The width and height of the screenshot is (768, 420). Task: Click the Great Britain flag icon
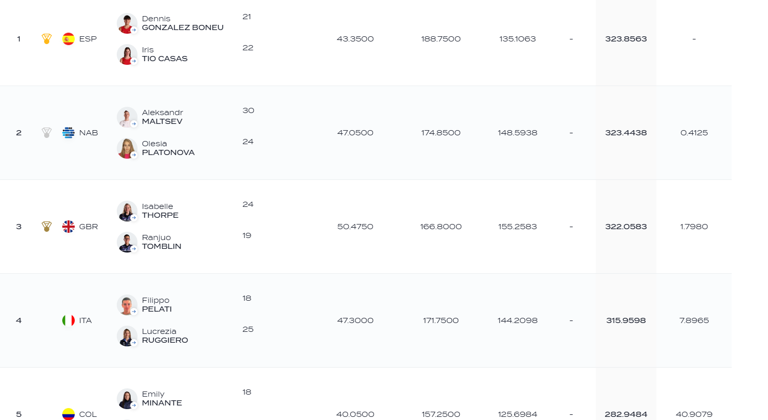(x=68, y=227)
